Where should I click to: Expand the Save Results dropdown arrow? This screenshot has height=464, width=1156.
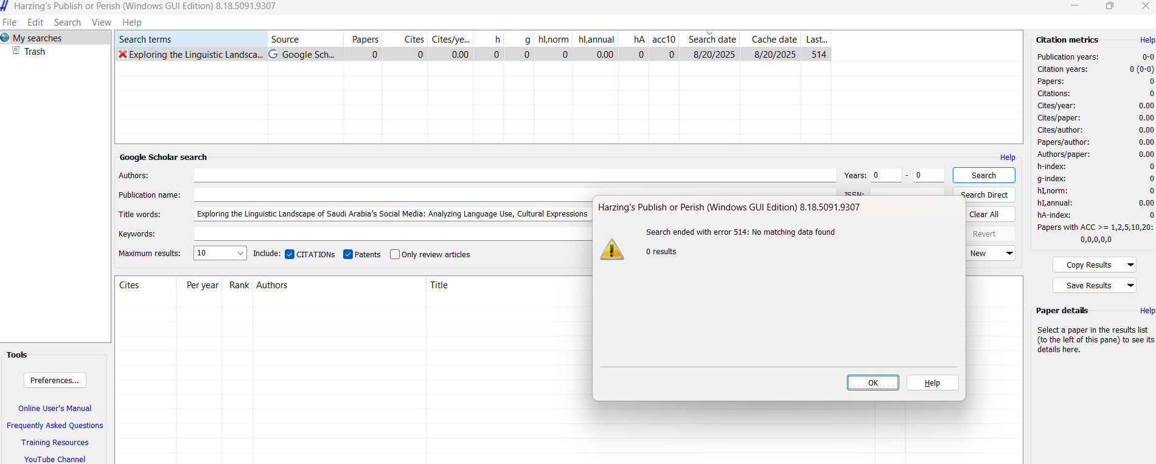(x=1130, y=285)
